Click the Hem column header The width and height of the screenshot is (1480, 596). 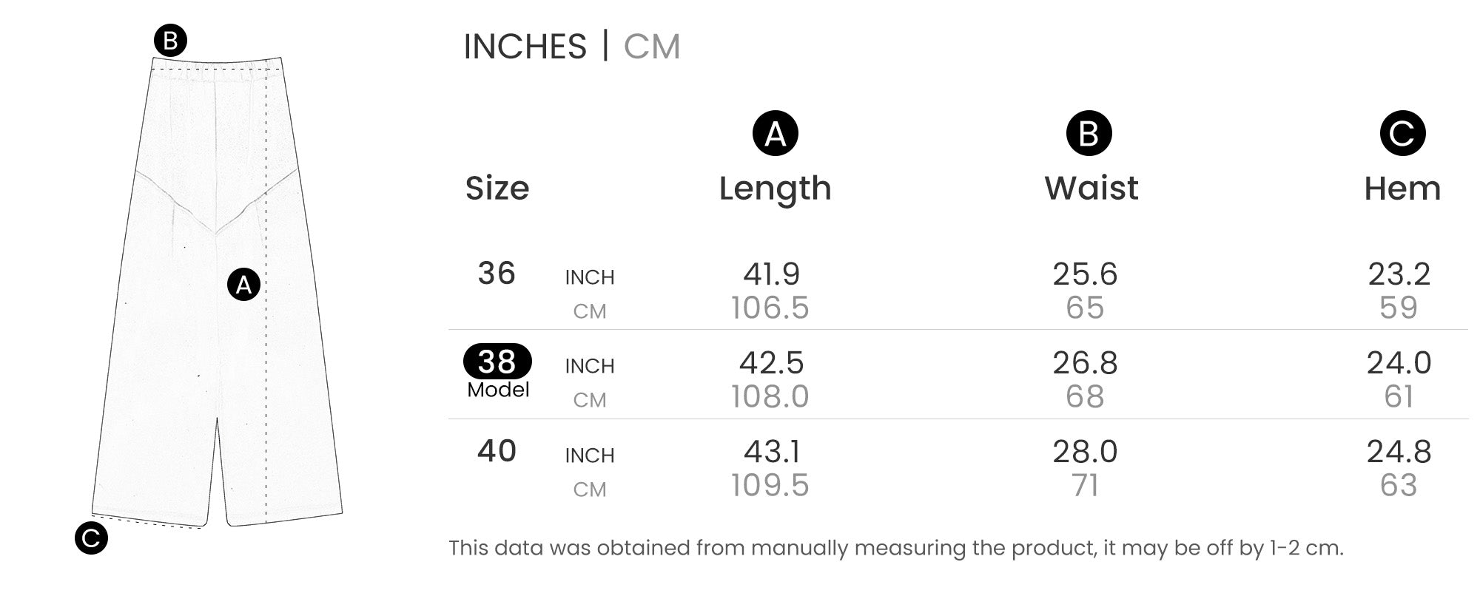[x=1402, y=188]
